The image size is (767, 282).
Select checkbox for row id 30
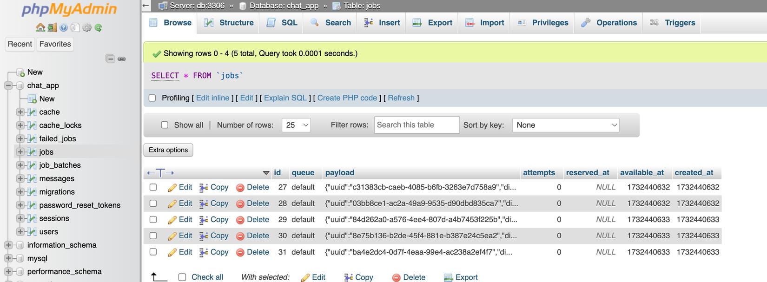153,236
